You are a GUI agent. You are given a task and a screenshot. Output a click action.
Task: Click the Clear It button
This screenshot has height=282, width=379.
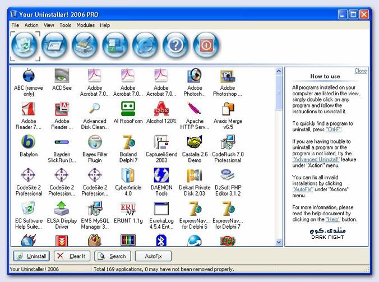72,256
